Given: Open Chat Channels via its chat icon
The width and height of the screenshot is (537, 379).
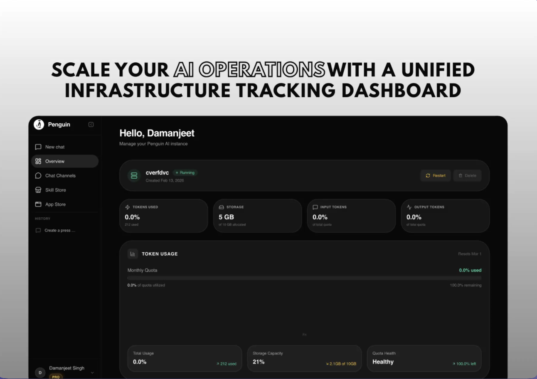Looking at the screenshot, I should 38,175.
